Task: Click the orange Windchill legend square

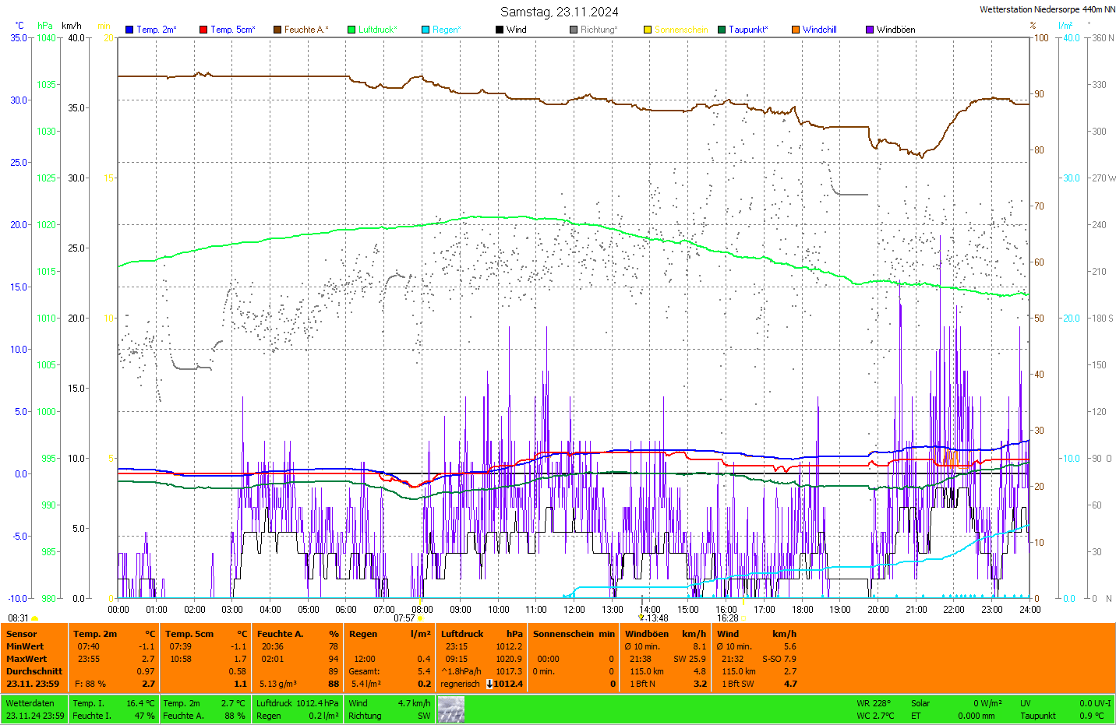Action: tap(796, 30)
